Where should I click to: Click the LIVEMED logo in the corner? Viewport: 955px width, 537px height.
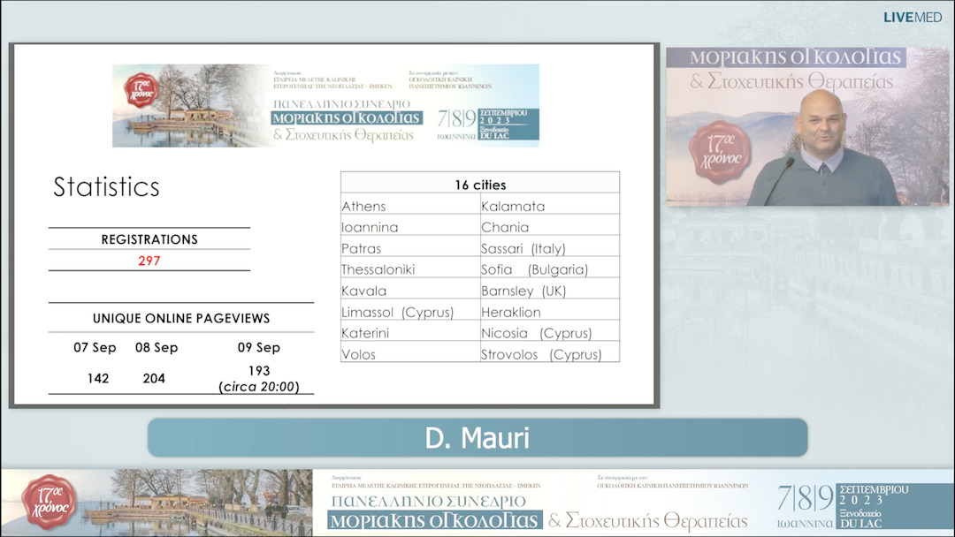913,18
